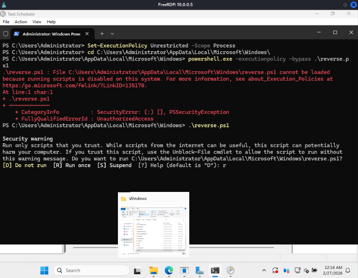Click the dark round button in FreeRDP title bar
The image size is (358, 278).
click(x=345, y=5)
